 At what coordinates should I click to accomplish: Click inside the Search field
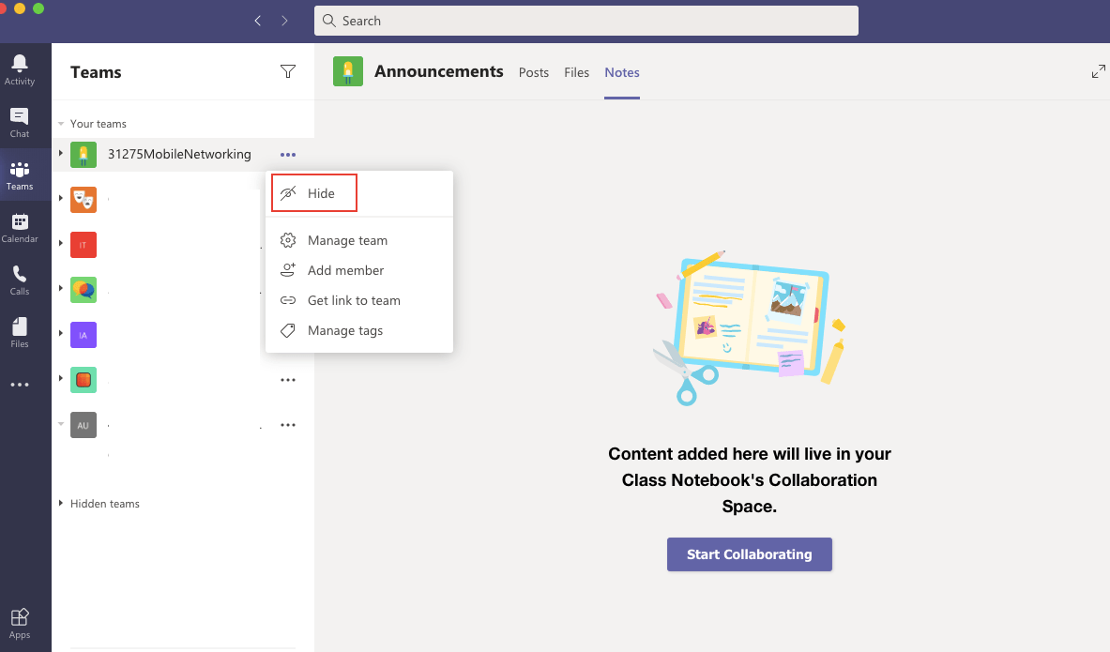tap(585, 20)
